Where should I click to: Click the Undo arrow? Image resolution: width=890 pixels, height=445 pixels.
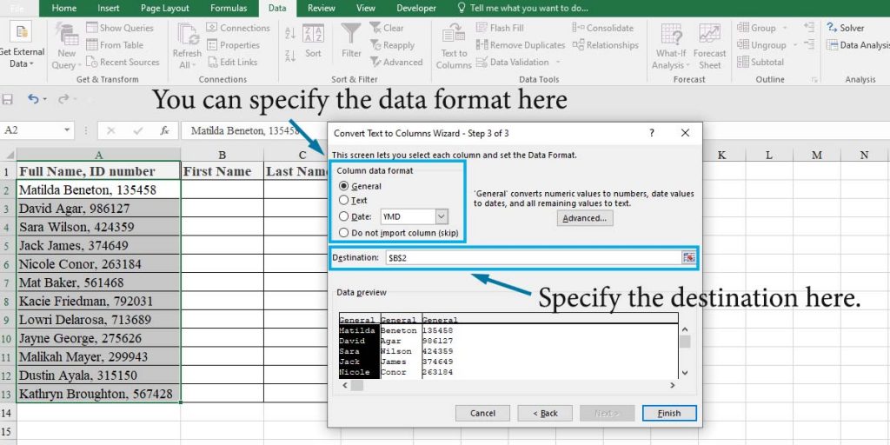(34, 99)
